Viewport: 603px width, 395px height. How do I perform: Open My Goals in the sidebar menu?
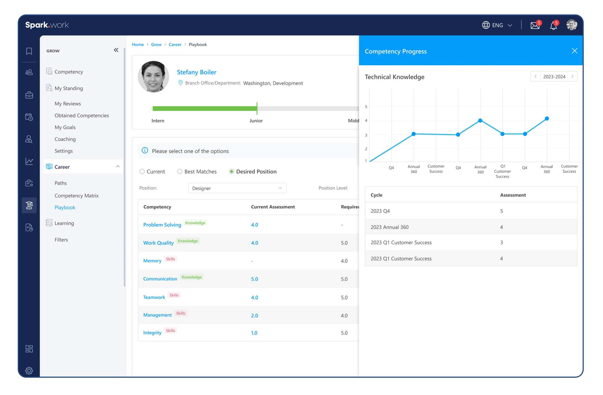click(65, 127)
